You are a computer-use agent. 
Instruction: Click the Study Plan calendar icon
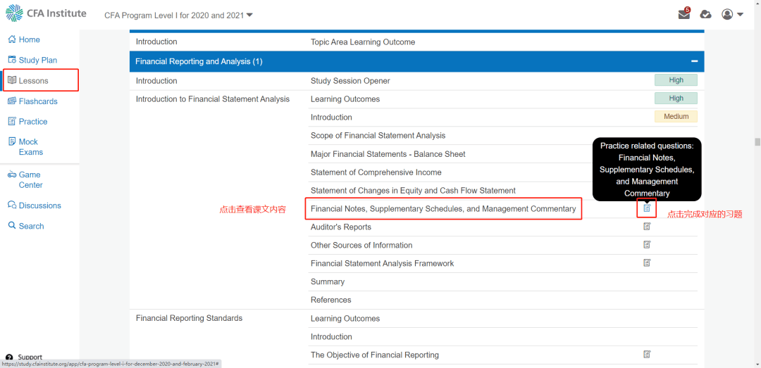click(12, 60)
